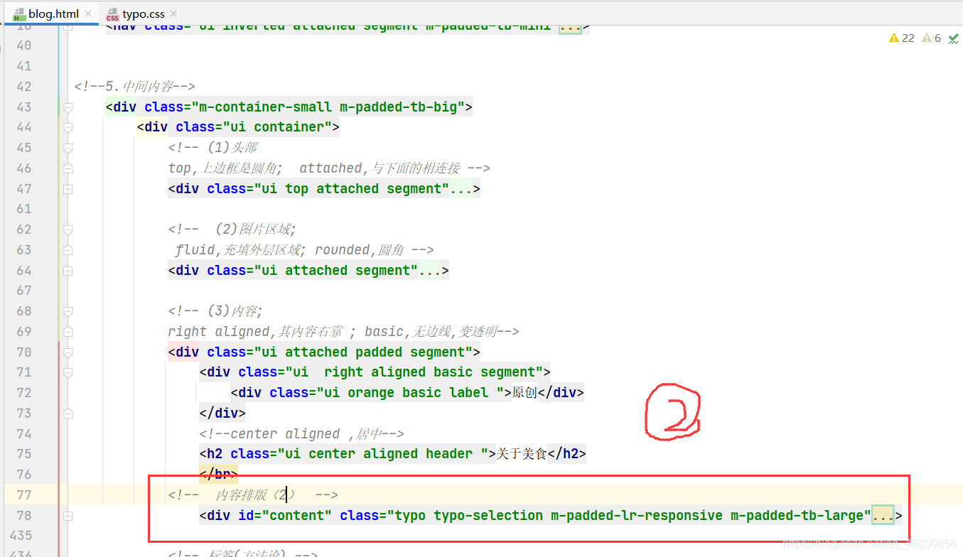Click line number 77 in the gutter
The width and height of the screenshot is (963, 557).
click(x=23, y=494)
